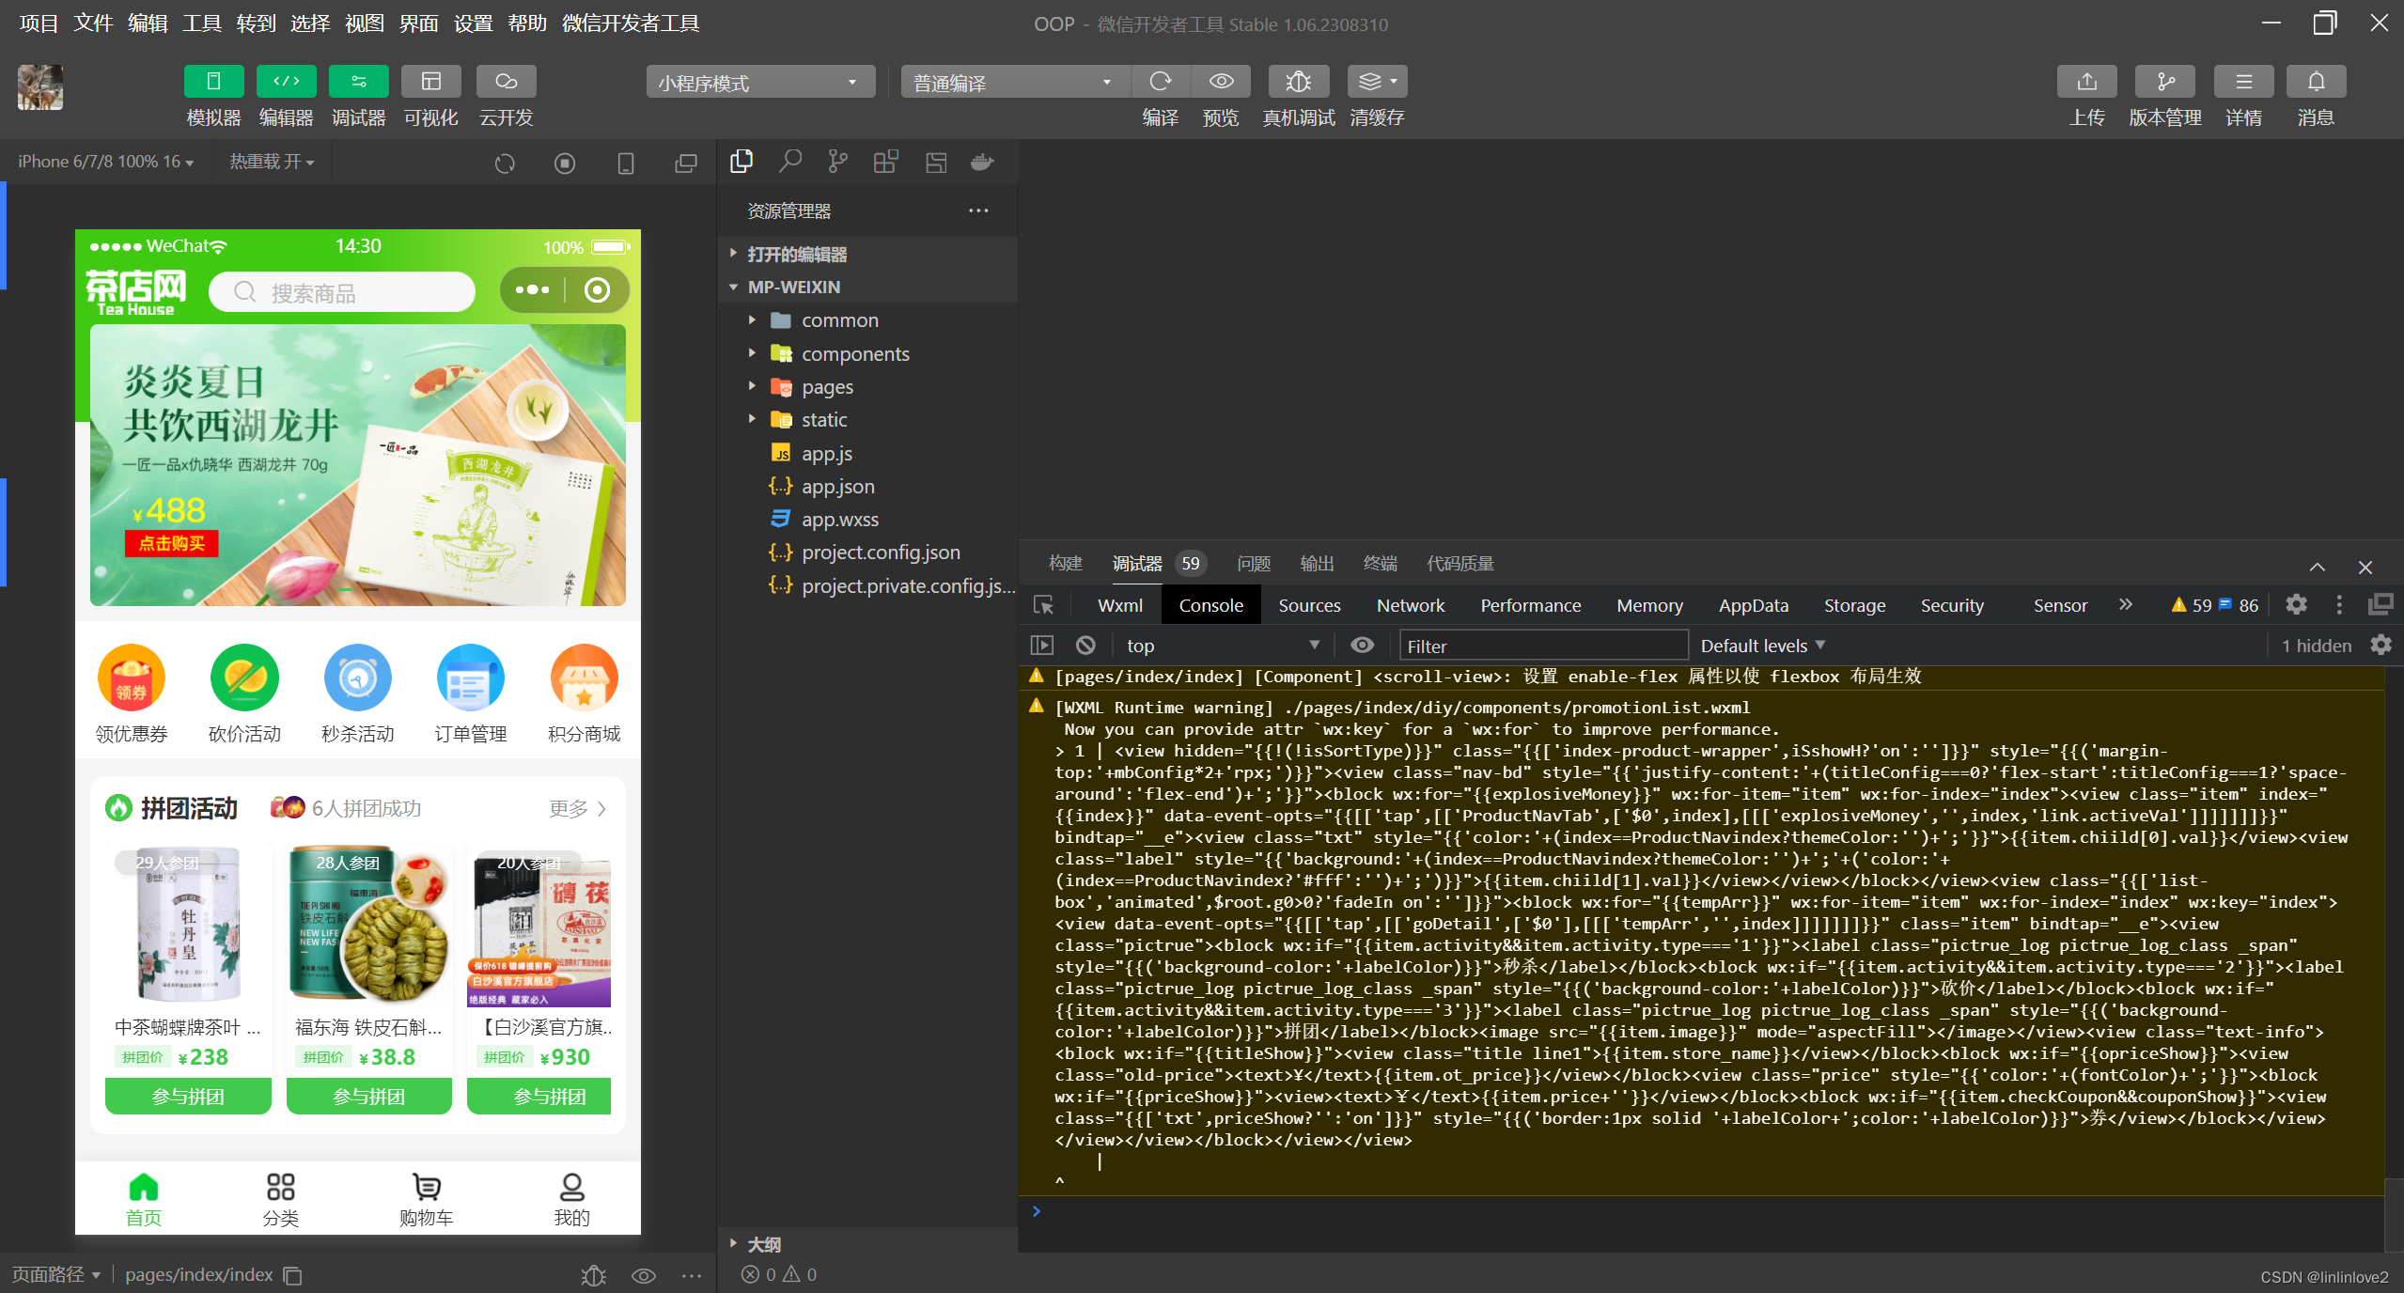Switch to the Wxml devtools tab

pos(1120,605)
